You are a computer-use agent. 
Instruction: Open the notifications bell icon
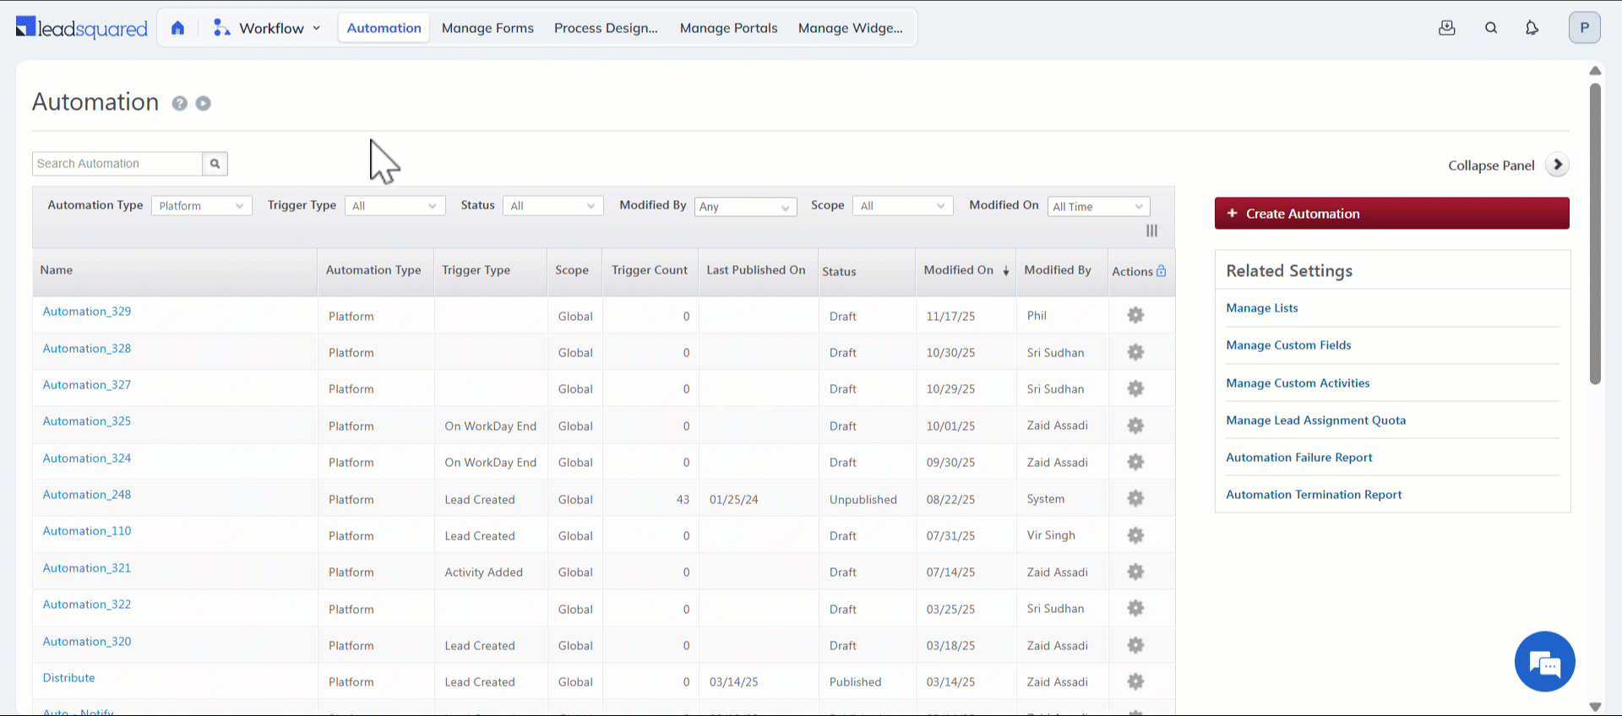(x=1532, y=28)
